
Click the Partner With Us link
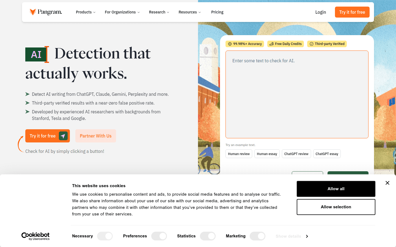96,136
